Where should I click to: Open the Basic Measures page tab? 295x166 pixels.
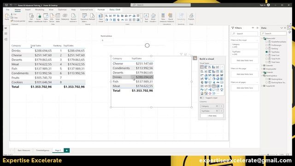[24, 150]
